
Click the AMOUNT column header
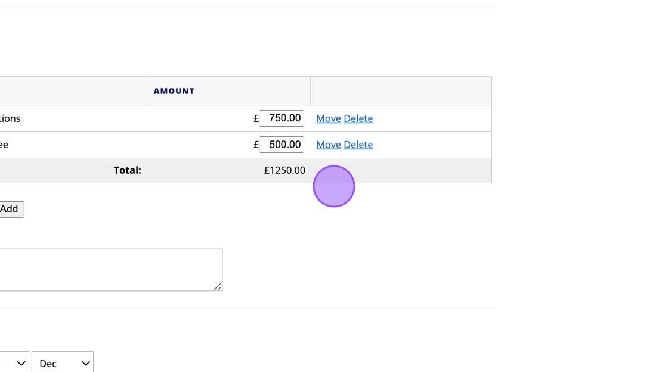[174, 91]
